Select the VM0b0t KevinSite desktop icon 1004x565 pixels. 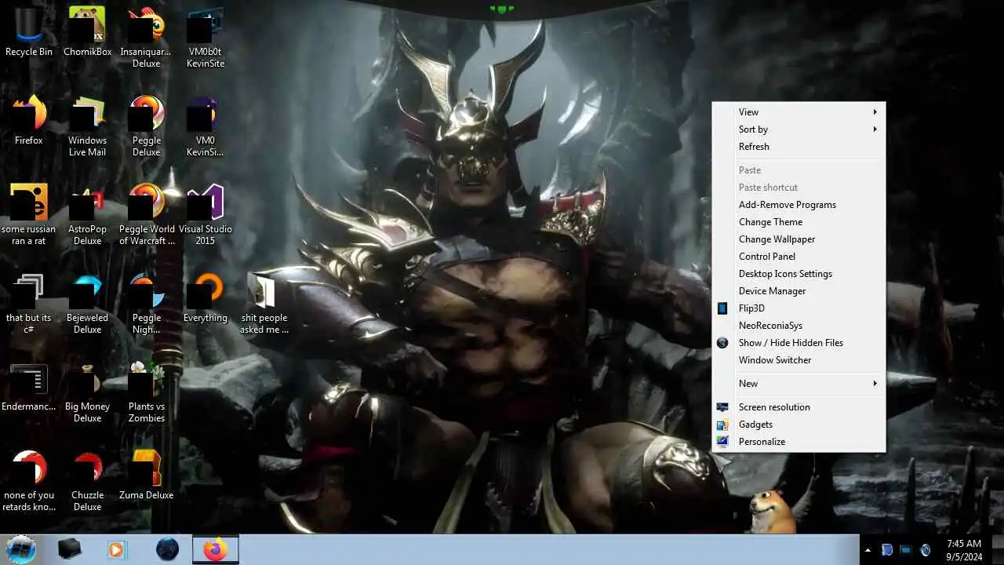pyautogui.click(x=205, y=37)
